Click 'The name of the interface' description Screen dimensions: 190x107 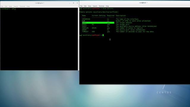pos(127,19)
